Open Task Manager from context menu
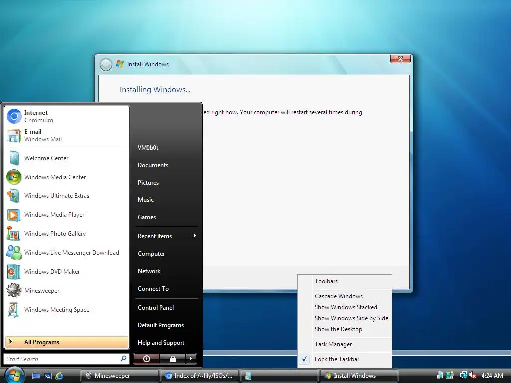The width and height of the screenshot is (511, 383). (345, 344)
